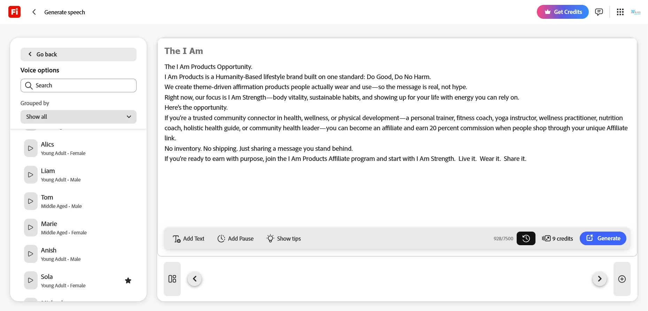This screenshot has height=311, width=648.
Task: Go to next item with right chevron
Action: (x=600, y=279)
